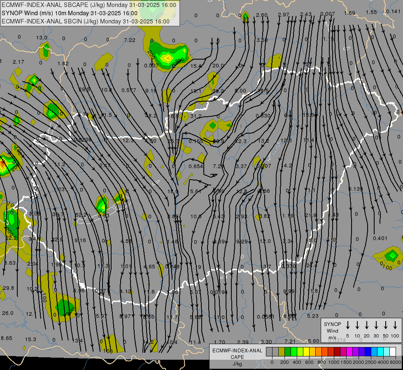Screen dimensions: 403x370
Task: Click the map value 15.3
Action: click(x=30, y=340)
